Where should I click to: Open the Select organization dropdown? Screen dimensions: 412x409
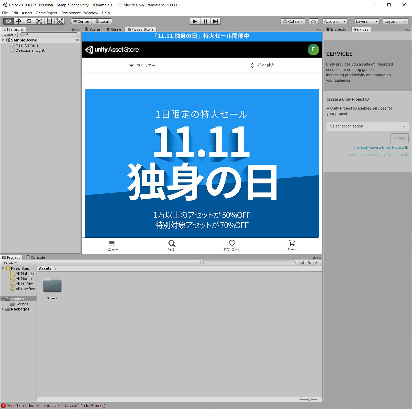coord(368,126)
